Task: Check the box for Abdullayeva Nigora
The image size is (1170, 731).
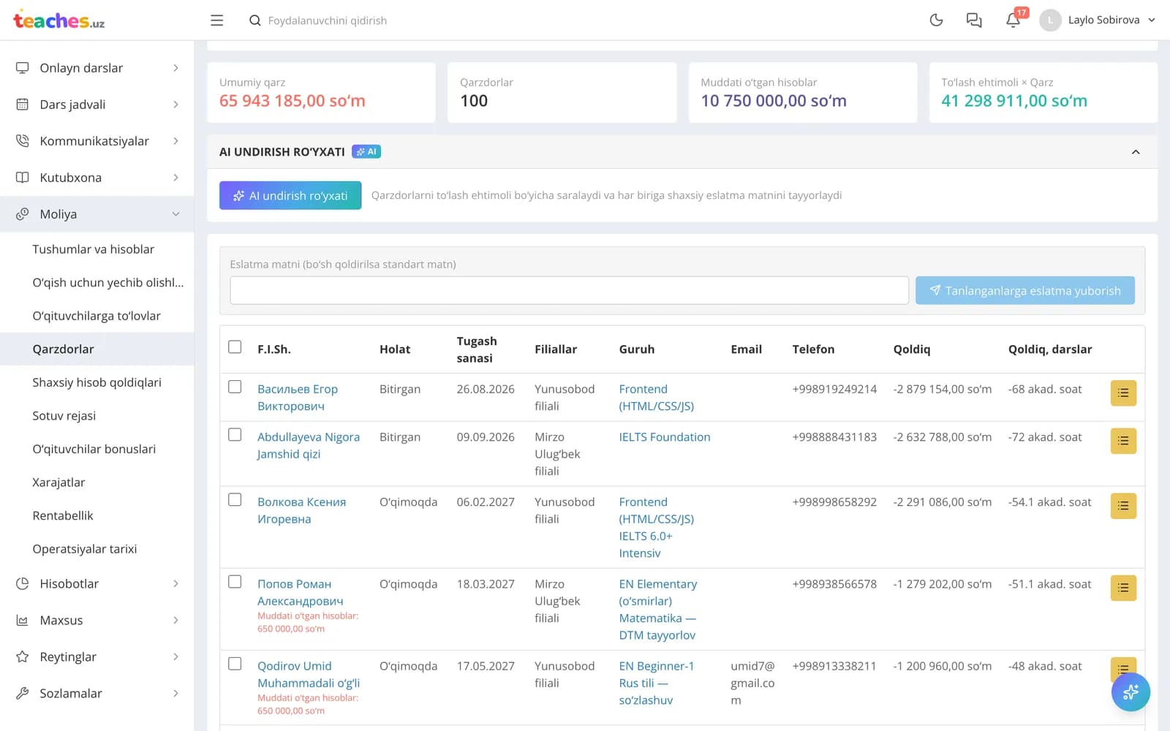Action: 235,434
